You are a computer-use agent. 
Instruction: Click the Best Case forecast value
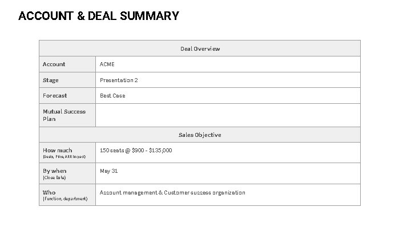pyautogui.click(x=112, y=96)
